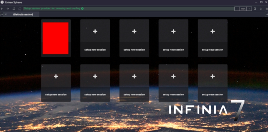Go back with the left arrow button
Viewport: 268px width, 132px height.
point(2,9)
